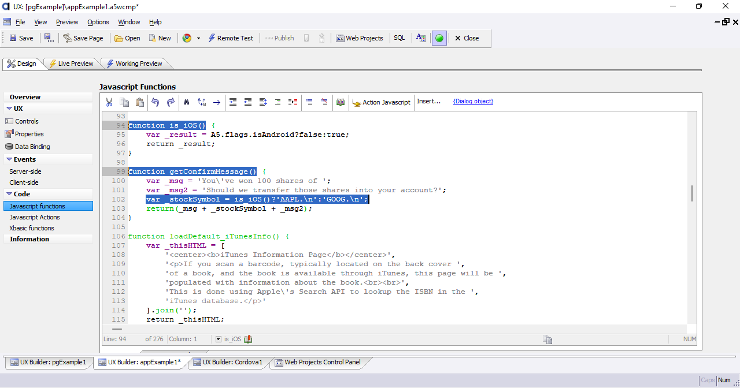
Task: Click the green book reference icon
Action: (x=341, y=102)
